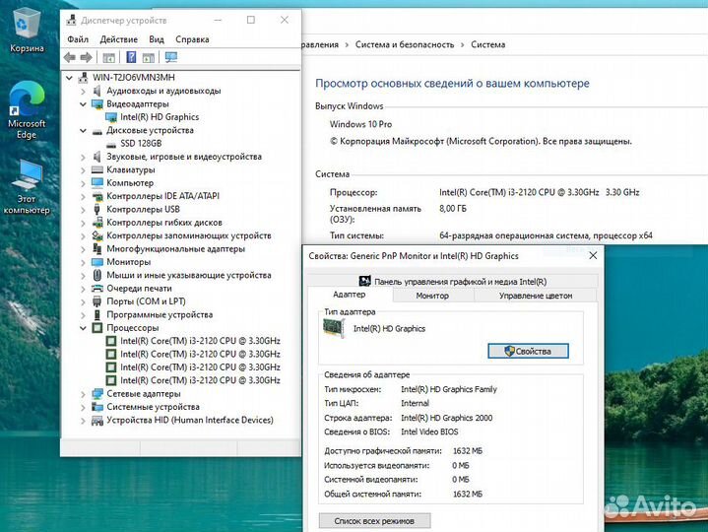The width and height of the screenshot is (708, 532).
Task: Switch to the Управление цветом tab
Action: pyautogui.click(x=536, y=296)
